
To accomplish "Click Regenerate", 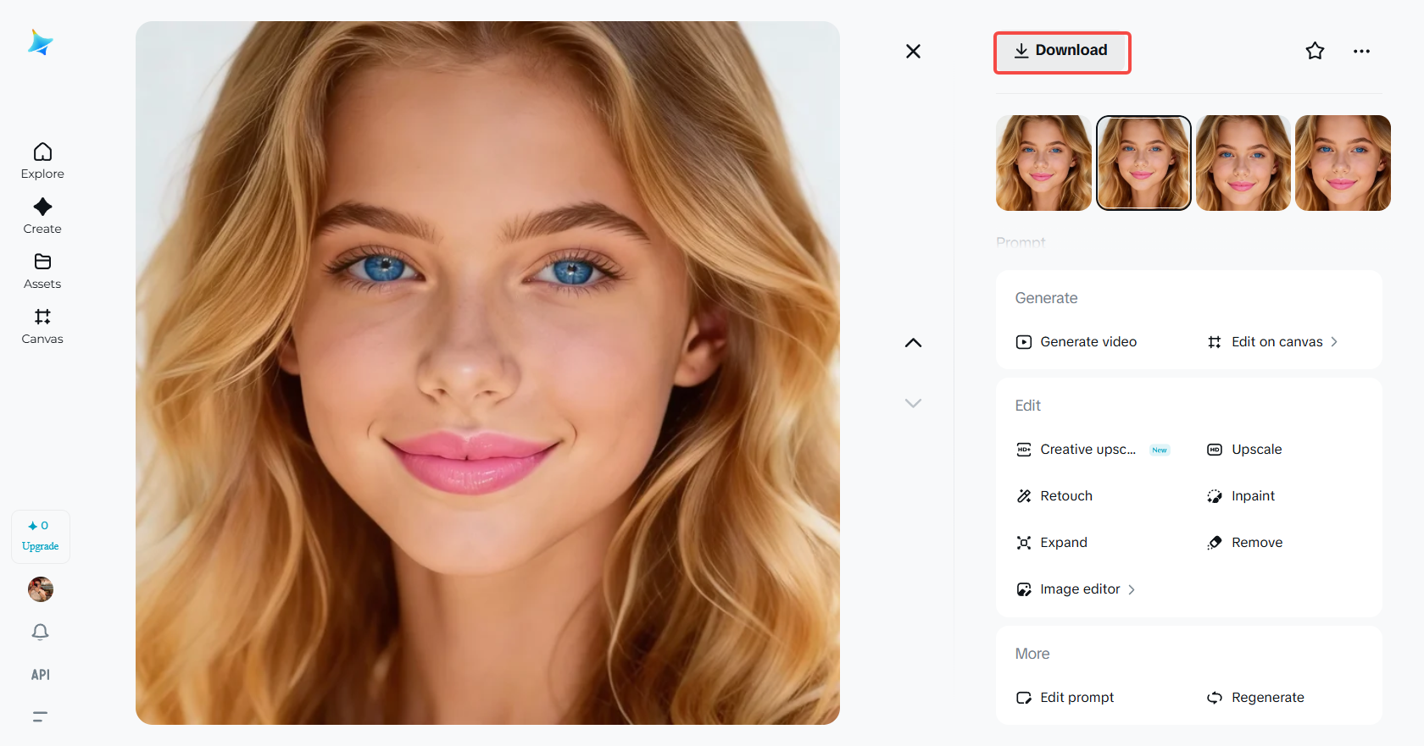I will coord(1255,698).
